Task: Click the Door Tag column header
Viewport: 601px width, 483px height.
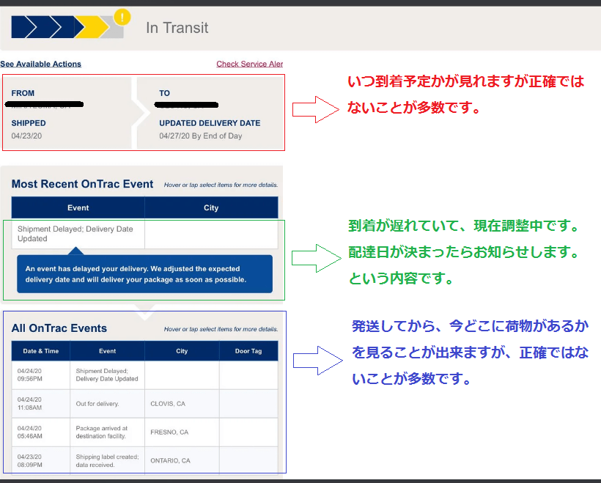Action: pos(248,351)
